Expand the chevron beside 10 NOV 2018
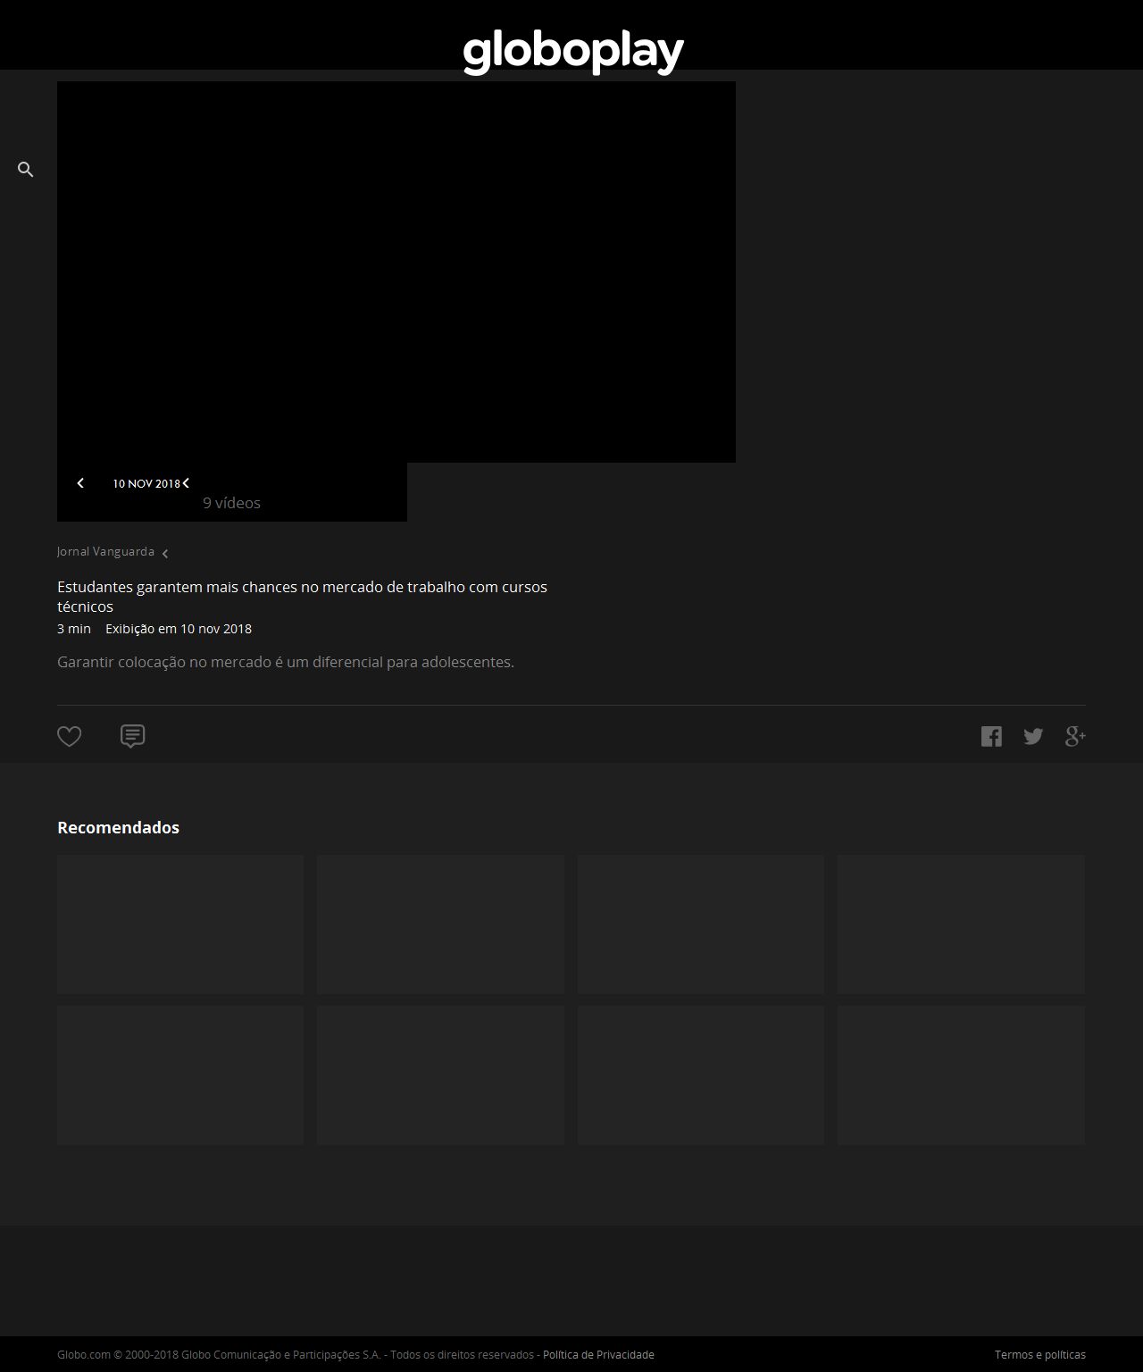This screenshot has width=1143, height=1372. pos(186,483)
